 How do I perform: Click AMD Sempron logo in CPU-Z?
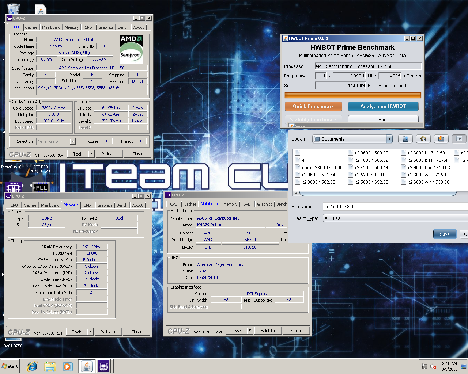click(x=131, y=50)
